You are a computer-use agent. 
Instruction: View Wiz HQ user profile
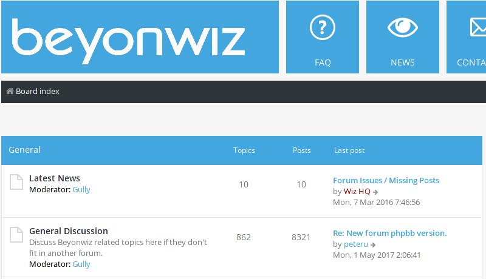coord(357,192)
